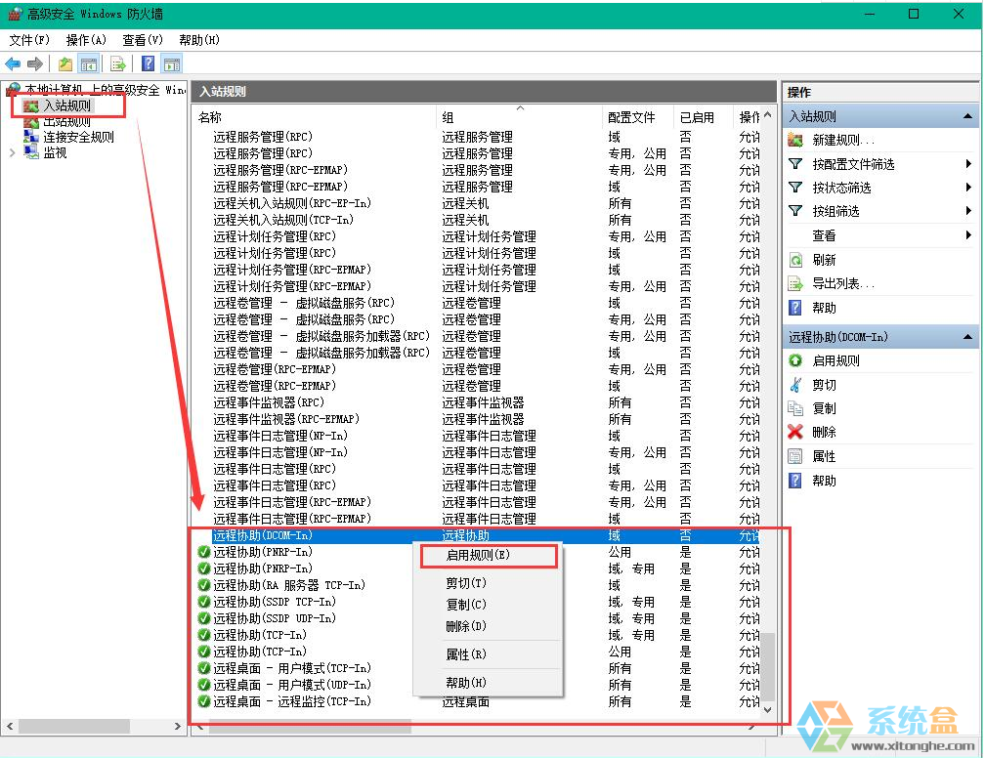985x758 pixels.
Task: Click the 配置文件 column header
Action: [639, 117]
